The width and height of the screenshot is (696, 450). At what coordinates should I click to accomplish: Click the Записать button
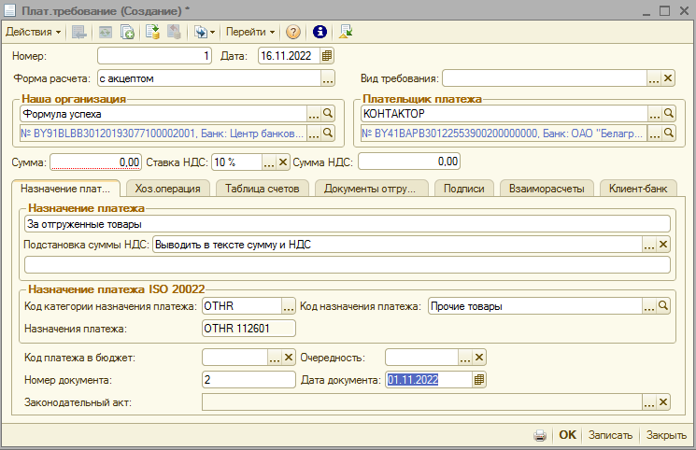coord(611,435)
